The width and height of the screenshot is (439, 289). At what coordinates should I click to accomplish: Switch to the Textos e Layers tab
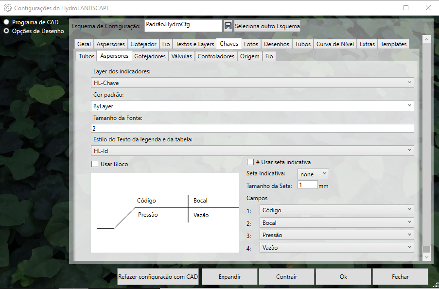194,44
